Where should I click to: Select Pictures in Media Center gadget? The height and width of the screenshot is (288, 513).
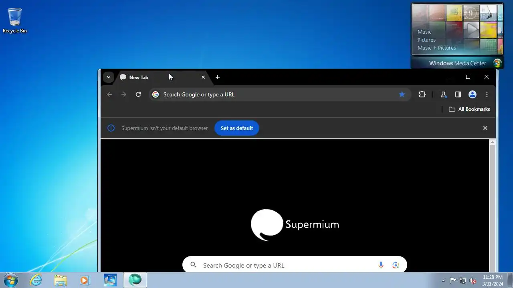click(x=426, y=40)
